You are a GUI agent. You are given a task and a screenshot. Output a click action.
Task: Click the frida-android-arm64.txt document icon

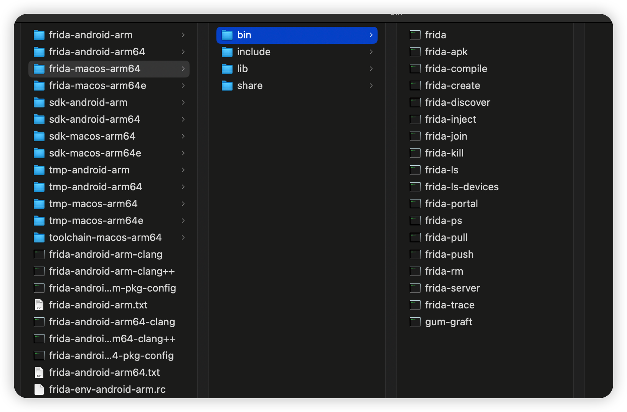coord(39,372)
